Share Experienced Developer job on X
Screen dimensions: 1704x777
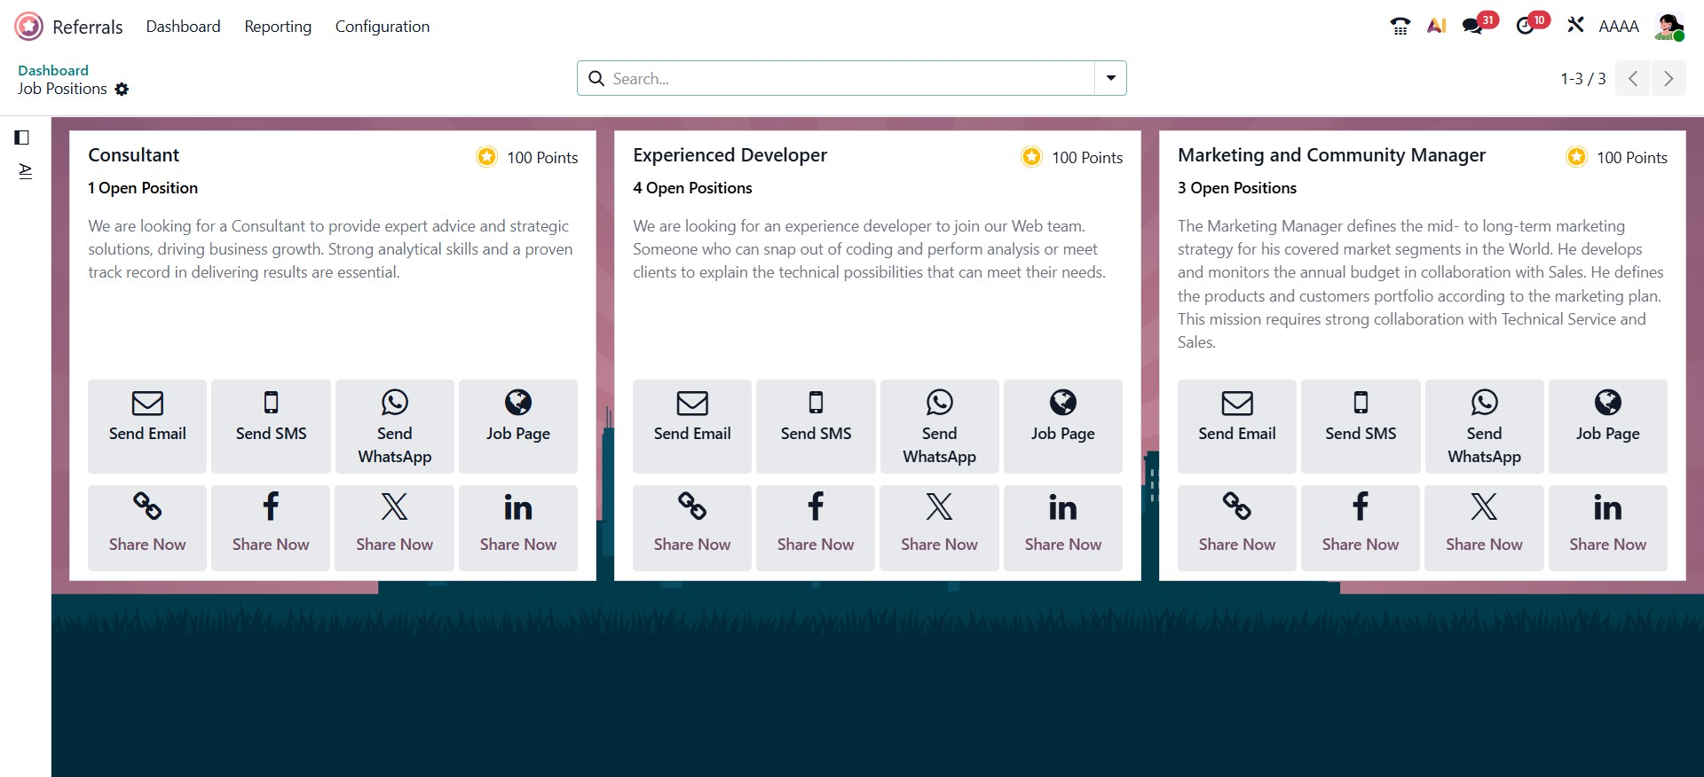(939, 528)
